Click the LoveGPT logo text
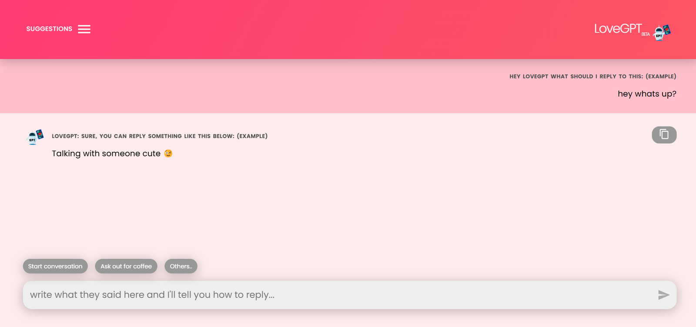 618,29
